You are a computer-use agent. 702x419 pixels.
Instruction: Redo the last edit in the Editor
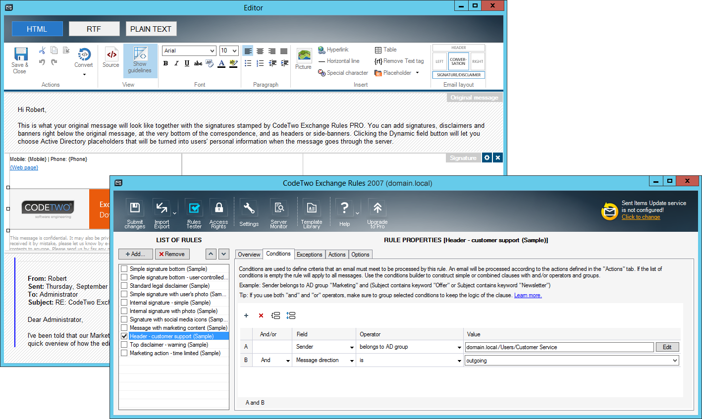tap(54, 62)
